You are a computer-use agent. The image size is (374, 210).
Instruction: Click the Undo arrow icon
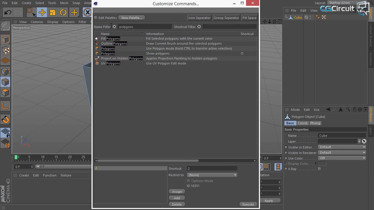[x=8, y=12]
